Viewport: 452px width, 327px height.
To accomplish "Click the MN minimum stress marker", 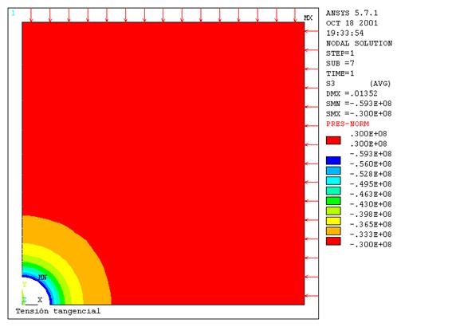I will [x=42, y=278].
